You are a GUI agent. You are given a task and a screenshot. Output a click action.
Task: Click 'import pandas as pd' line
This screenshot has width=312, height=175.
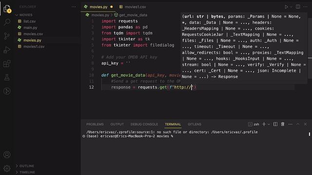click(x=124, y=27)
